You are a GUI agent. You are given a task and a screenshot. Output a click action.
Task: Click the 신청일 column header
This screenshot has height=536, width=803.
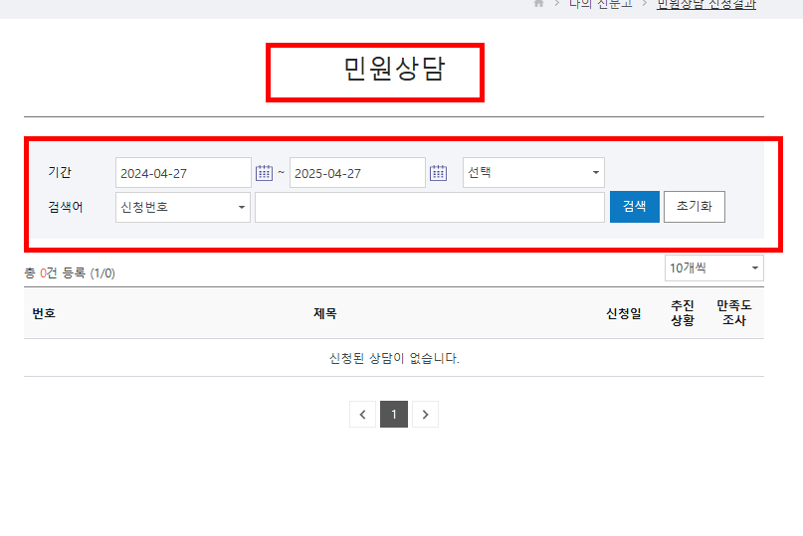coord(624,313)
